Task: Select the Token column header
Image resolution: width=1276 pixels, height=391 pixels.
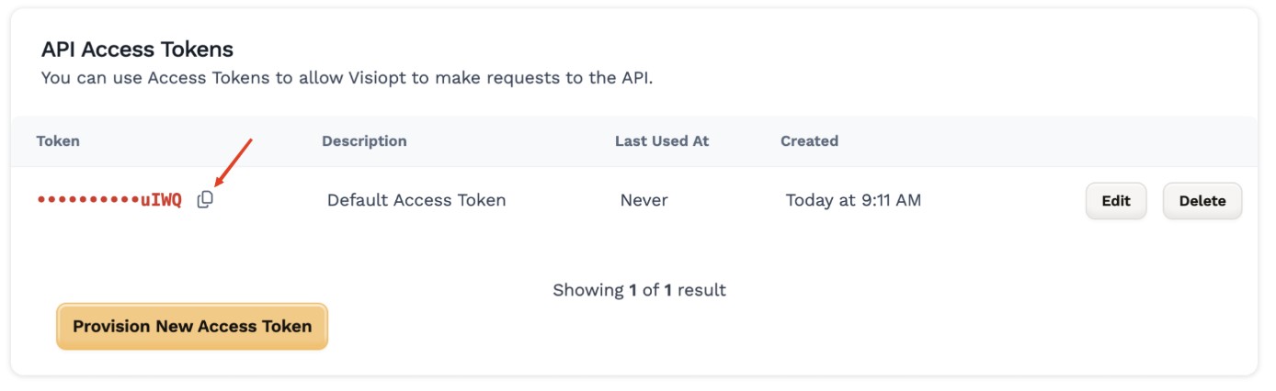Action: click(x=58, y=141)
